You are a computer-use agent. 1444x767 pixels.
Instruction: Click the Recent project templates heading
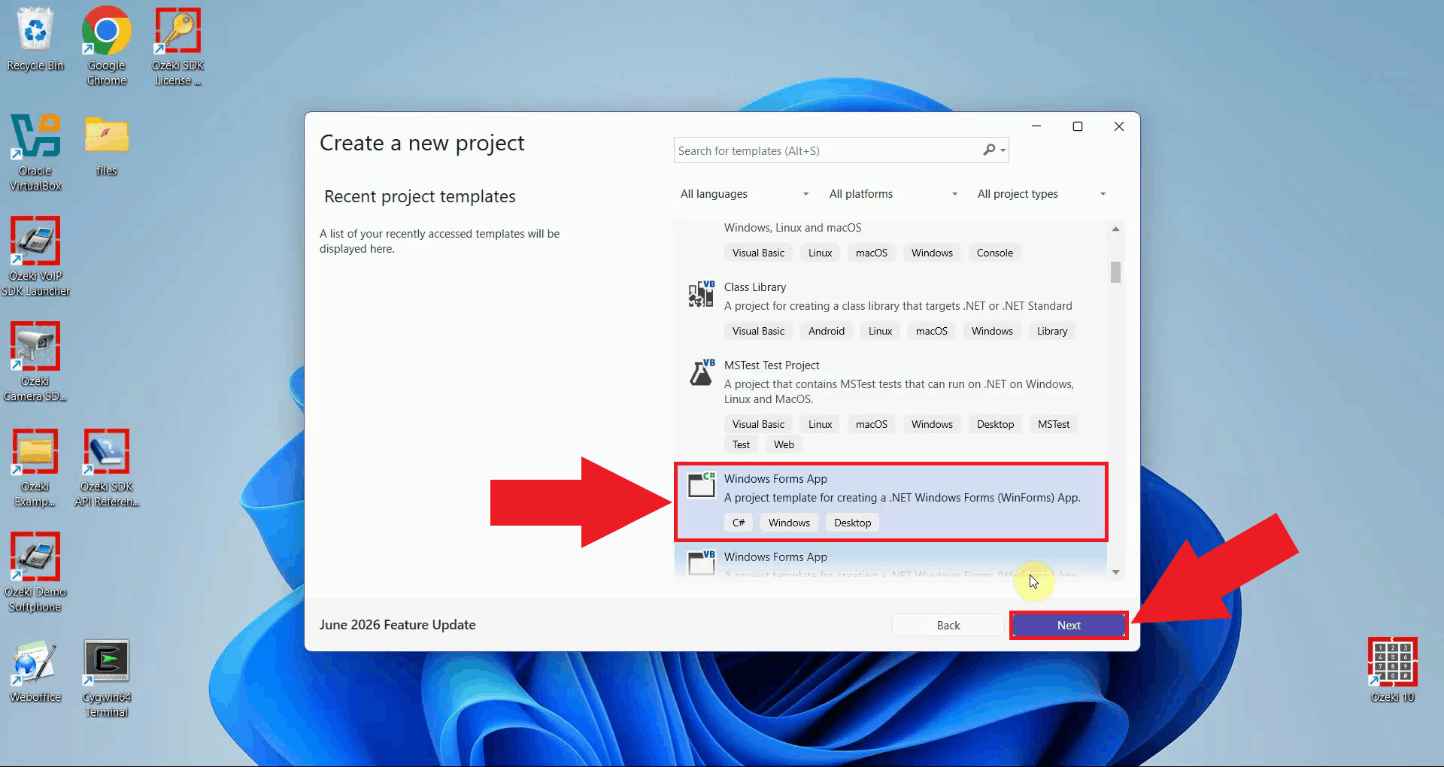(420, 196)
